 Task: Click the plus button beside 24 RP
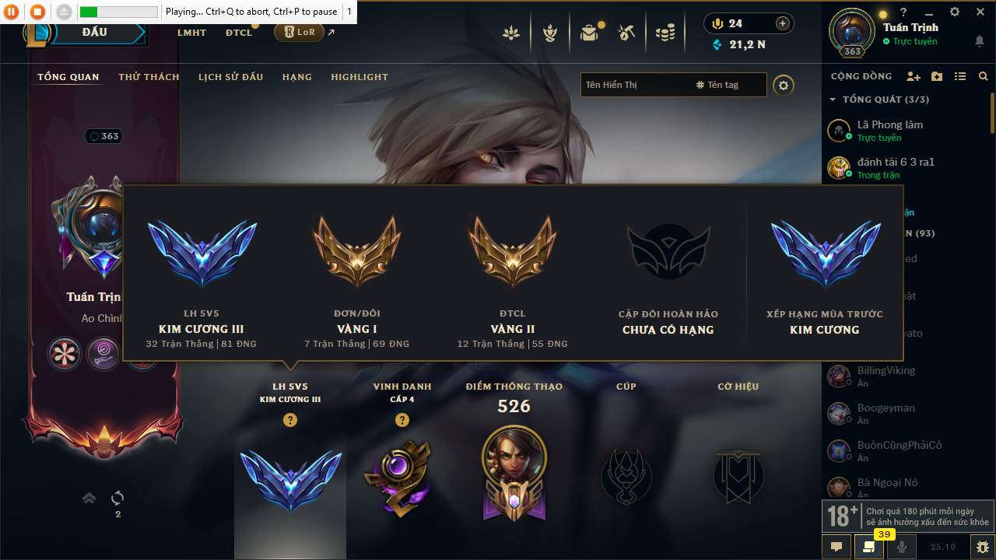pyautogui.click(x=783, y=23)
